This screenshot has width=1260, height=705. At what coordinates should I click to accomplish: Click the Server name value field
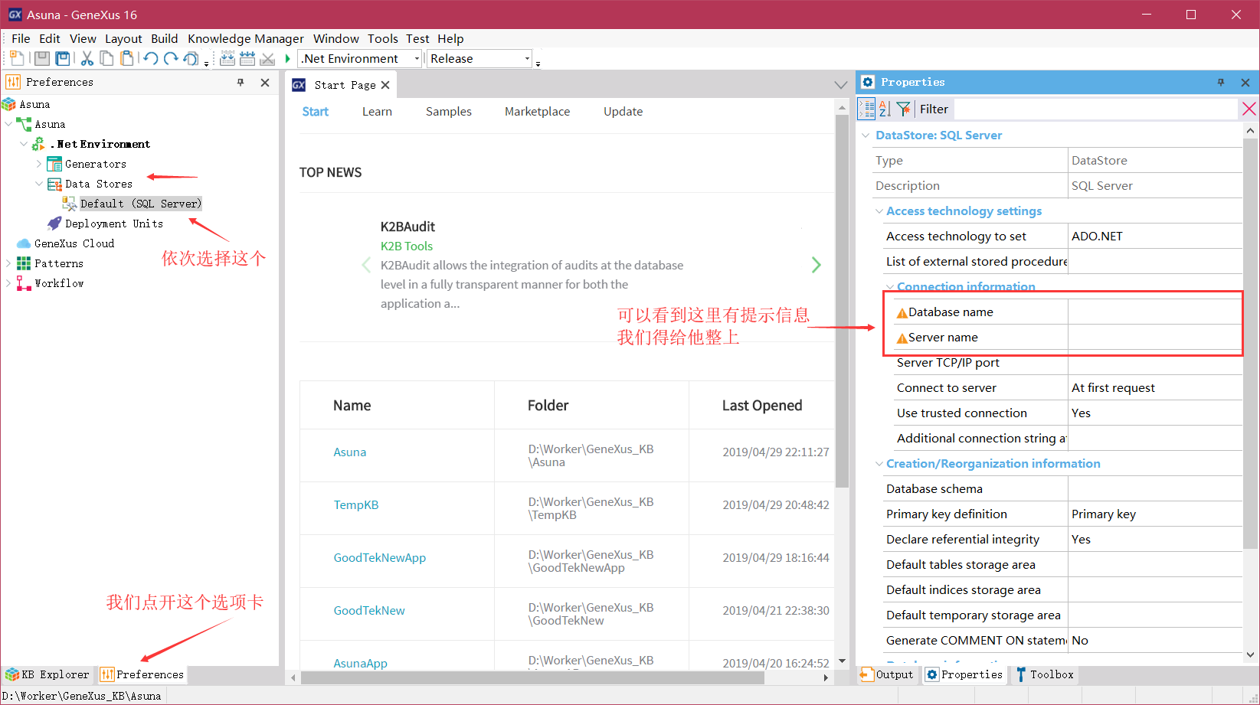click(x=1154, y=338)
